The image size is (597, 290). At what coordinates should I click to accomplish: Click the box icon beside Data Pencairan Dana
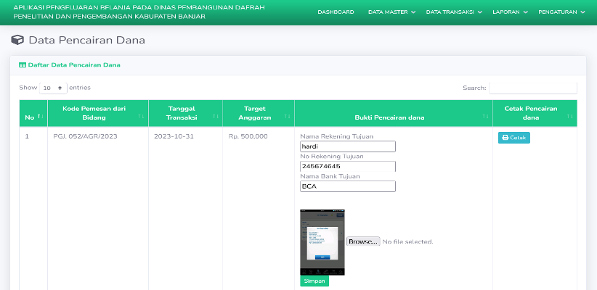pyautogui.click(x=17, y=40)
